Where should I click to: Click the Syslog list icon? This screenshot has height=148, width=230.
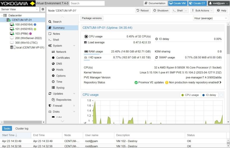click(x=53, y=88)
